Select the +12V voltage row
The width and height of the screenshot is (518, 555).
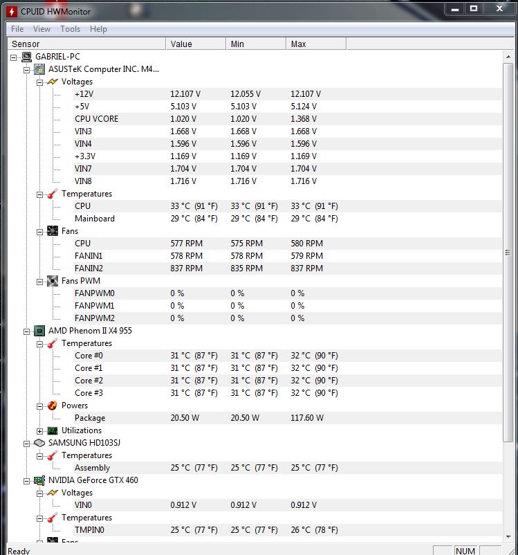click(287, 94)
